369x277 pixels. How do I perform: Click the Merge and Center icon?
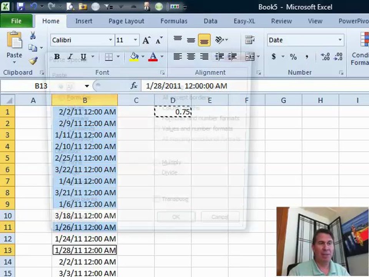(250, 57)
